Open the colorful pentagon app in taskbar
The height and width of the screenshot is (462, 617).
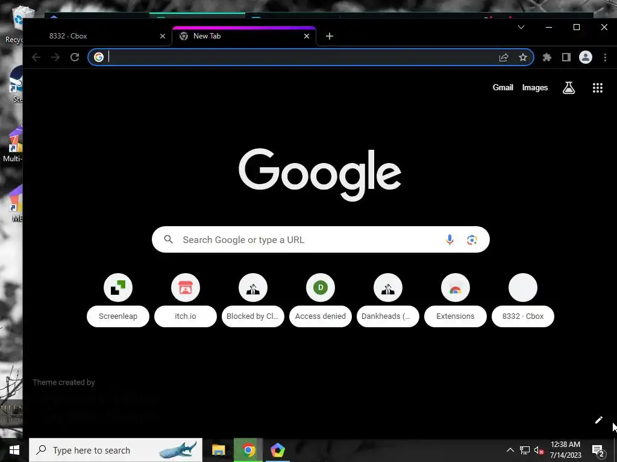coord(277,450)
